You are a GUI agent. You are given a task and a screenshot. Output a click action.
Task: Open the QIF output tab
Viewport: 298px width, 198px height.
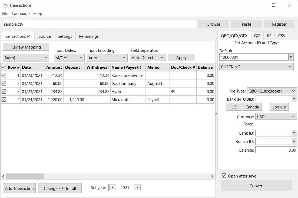click(257, 36)
